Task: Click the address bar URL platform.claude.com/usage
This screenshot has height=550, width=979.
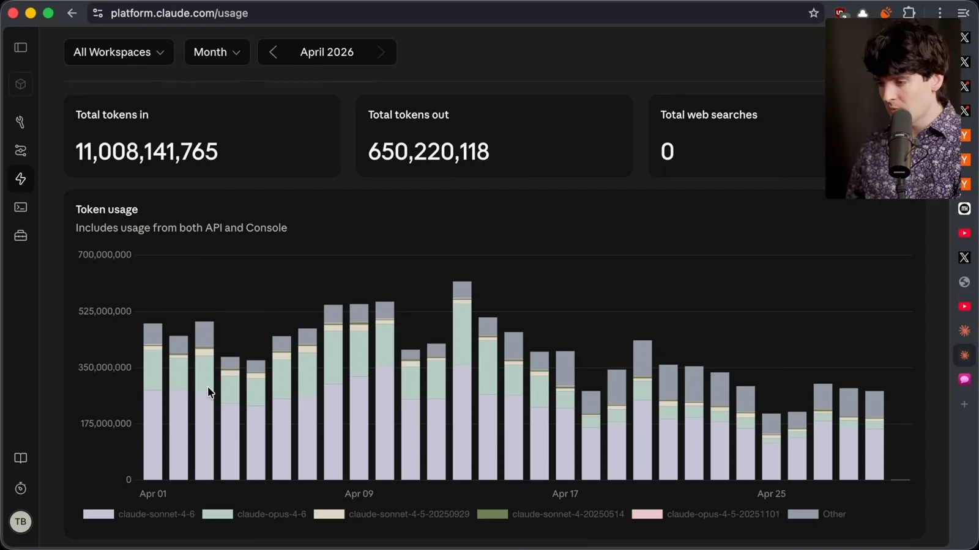Action: tap(179, 13)
